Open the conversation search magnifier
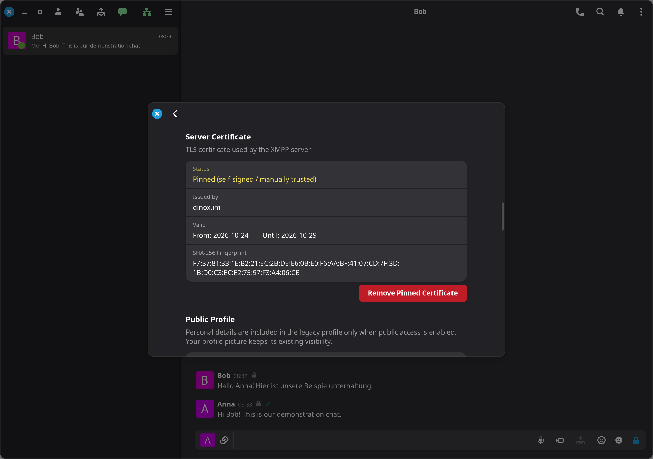The width and height of the screenshot is (653, 459). click(600, 12)
